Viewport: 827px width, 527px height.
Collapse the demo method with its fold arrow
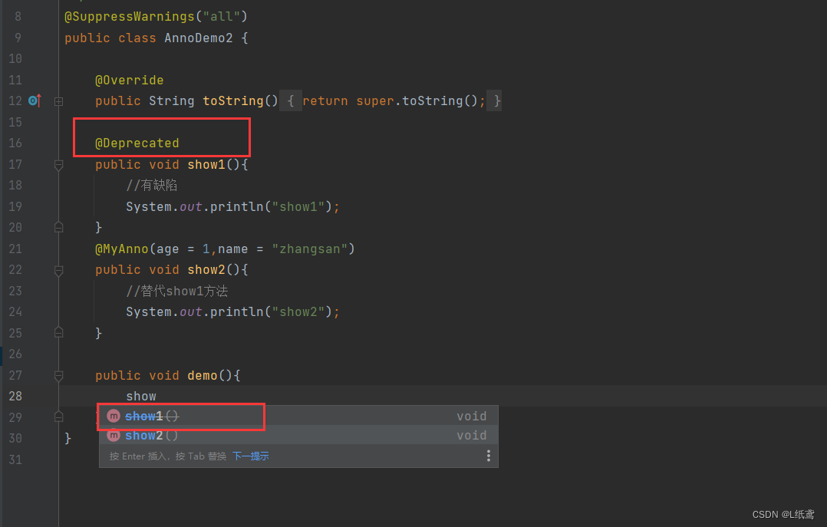(59, 374)
